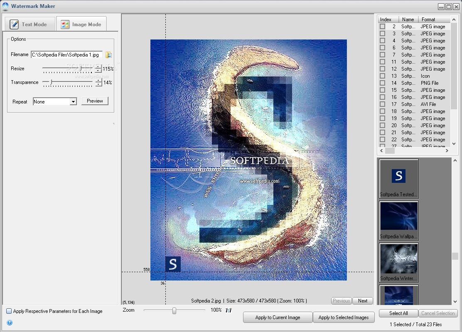Click the S logo watermark on preview
This screenshot has height=332, width=462.
pyautogui.click(x=173, y=264)
